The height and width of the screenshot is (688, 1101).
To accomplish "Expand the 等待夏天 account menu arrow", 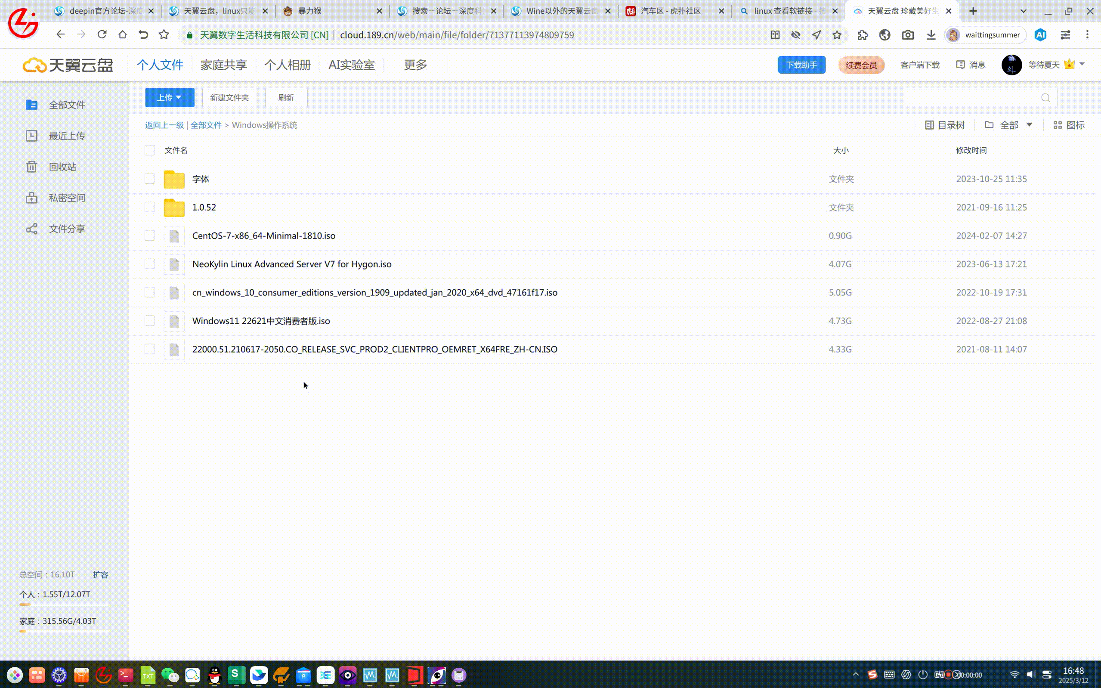I will (1082, 64).
